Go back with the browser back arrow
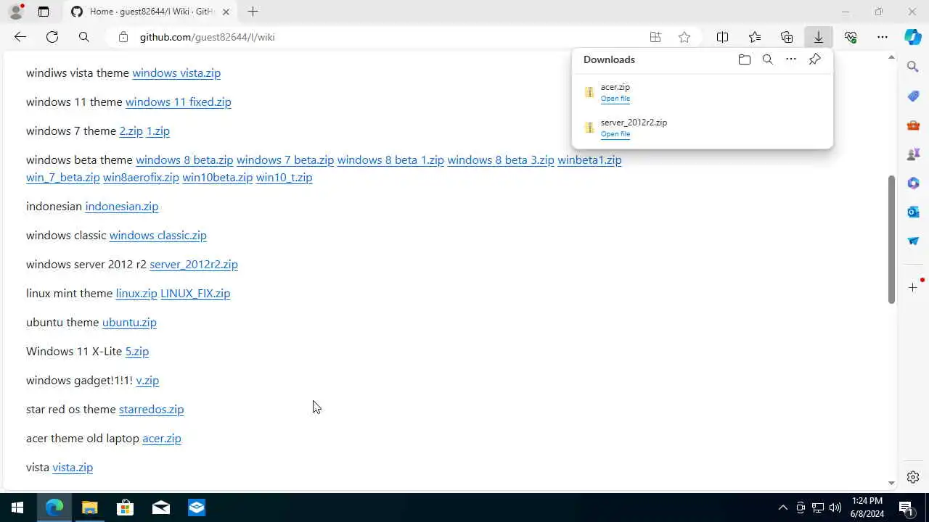 pos(20,37)
